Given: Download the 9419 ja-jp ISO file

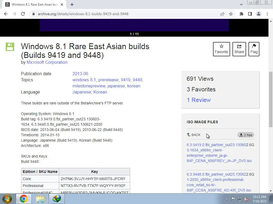Looking at the screenshot, I should pos(219,153).
